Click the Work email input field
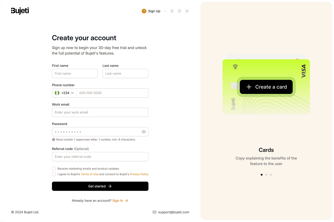Viewport: 334px width, 222px height. [100, 112]
